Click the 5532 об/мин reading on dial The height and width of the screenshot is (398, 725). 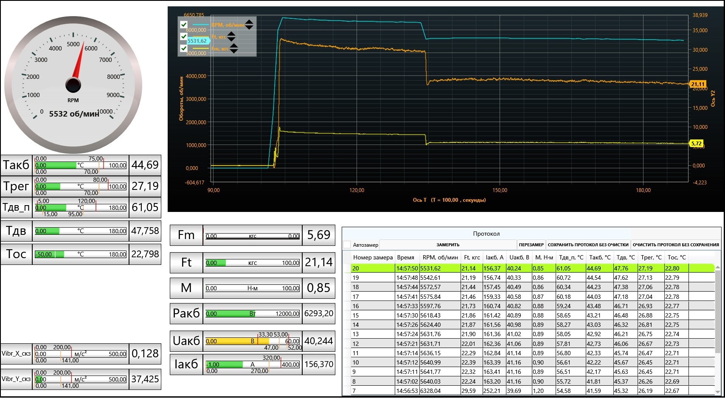point(74,114)
